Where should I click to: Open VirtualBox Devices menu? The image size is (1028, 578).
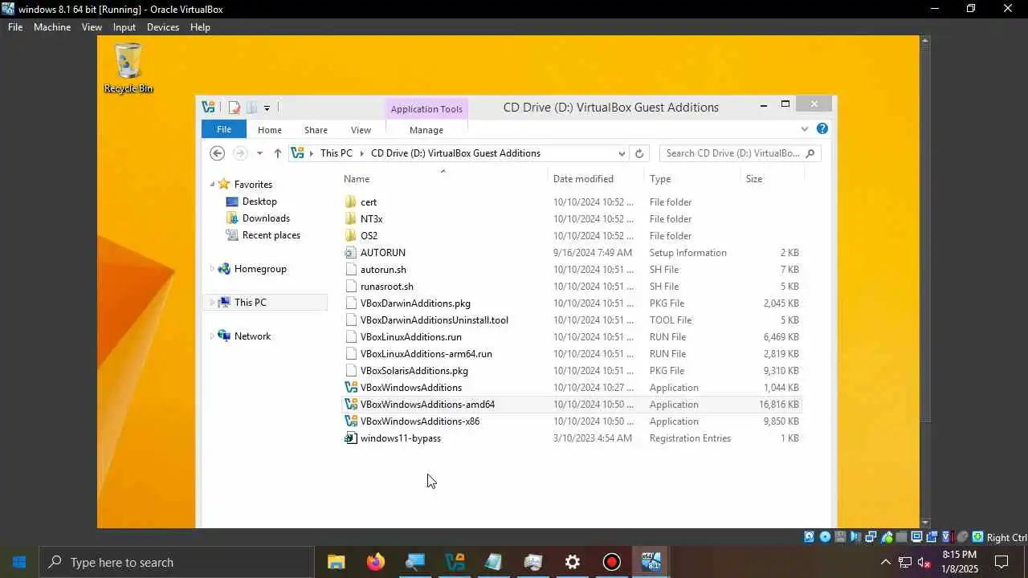163,27
